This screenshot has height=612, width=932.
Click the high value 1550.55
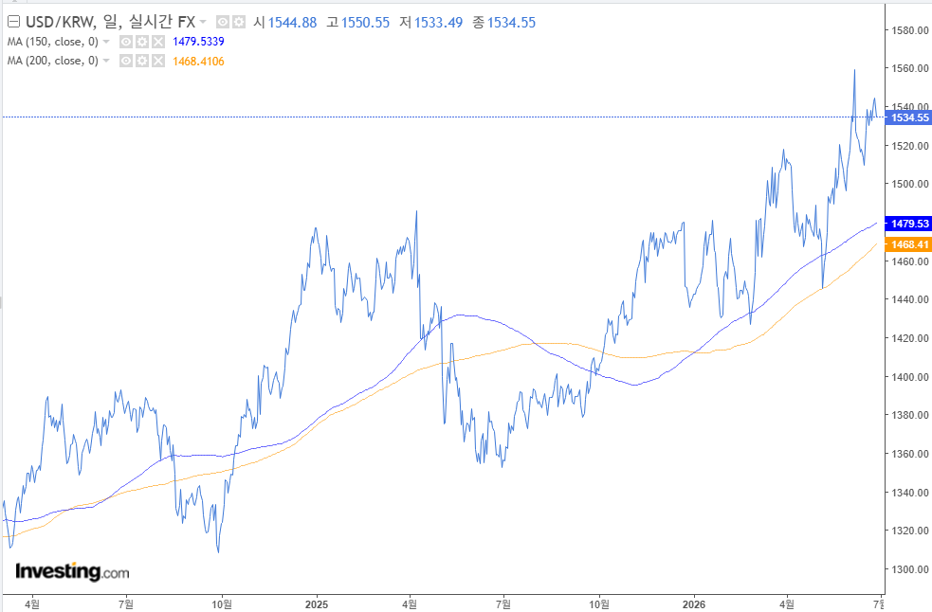click(x=366, y=23)
